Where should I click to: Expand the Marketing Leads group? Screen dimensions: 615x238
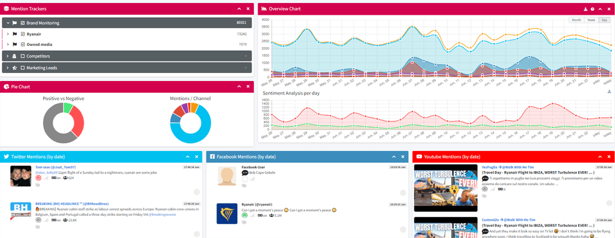tap(8, 67)
